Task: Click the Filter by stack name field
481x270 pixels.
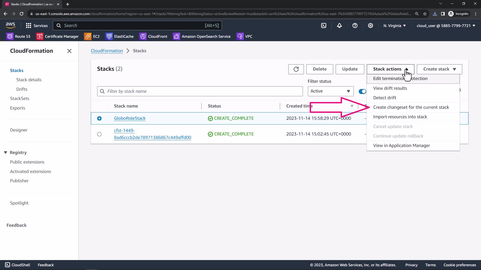Action: coord(200,91)
